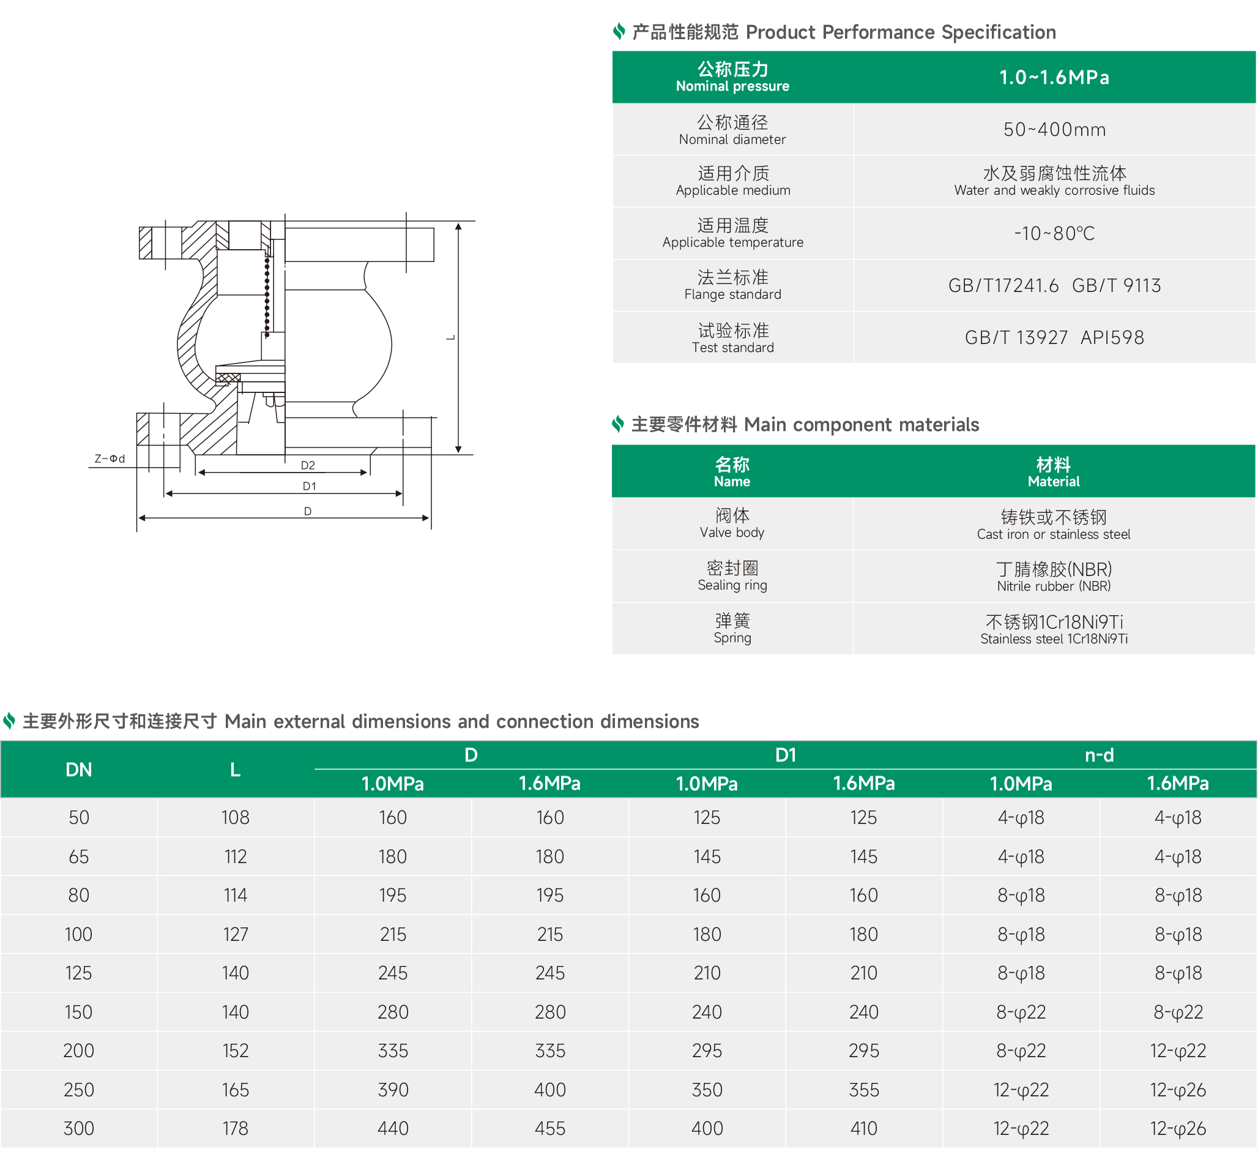Image resolution: width=1258 pixels, height=1149 pixels.
Task: Click the leaf icon before Main external dimensions heading
Action: pyautogui.click(x=9, y=720)
